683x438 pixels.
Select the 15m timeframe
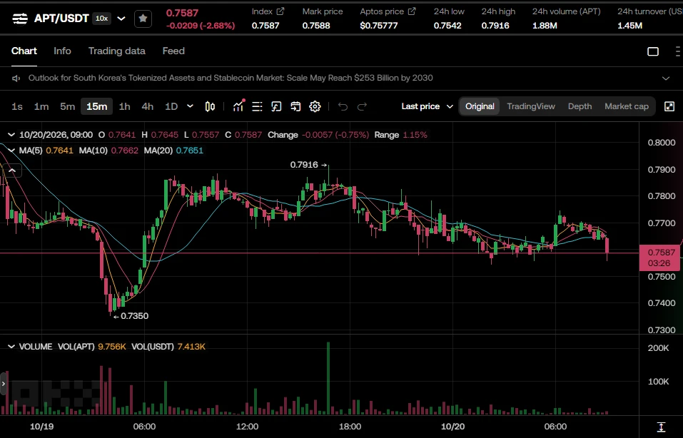[x=96, y=106]
